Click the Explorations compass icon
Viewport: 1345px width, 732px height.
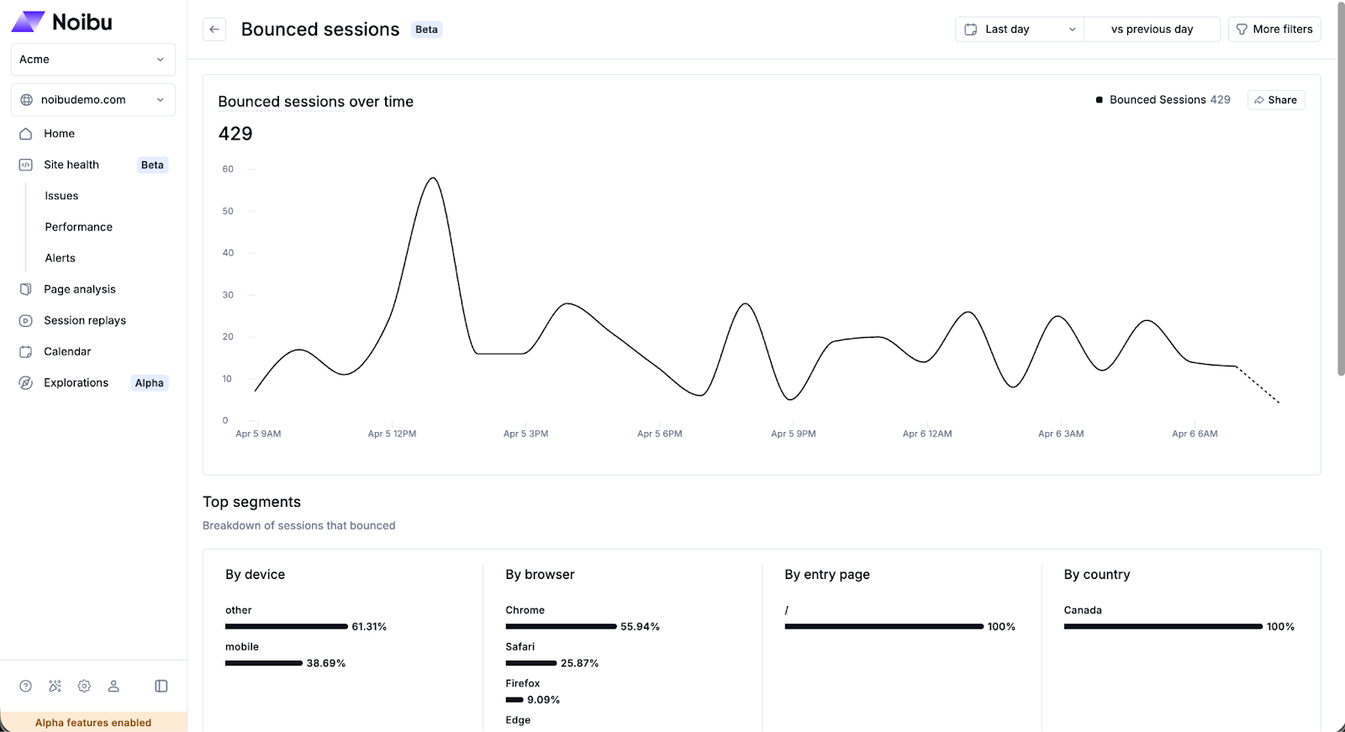[x=26, y=382]
